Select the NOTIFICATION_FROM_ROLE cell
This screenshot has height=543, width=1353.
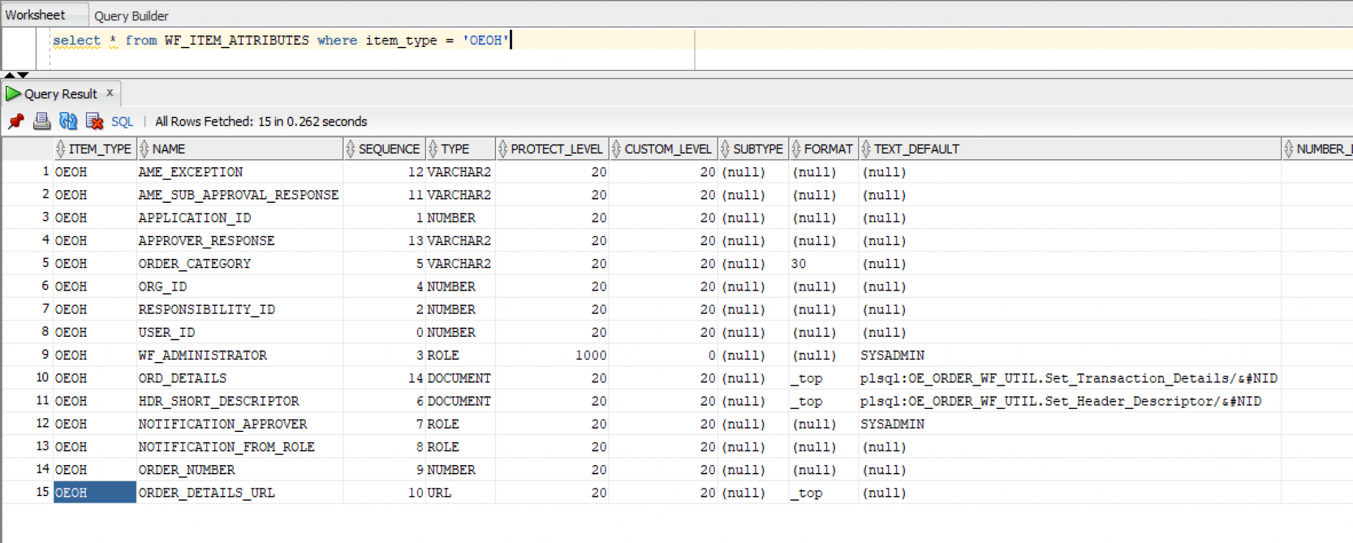[240, 447]
